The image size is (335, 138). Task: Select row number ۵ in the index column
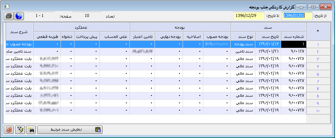[318, 74]
